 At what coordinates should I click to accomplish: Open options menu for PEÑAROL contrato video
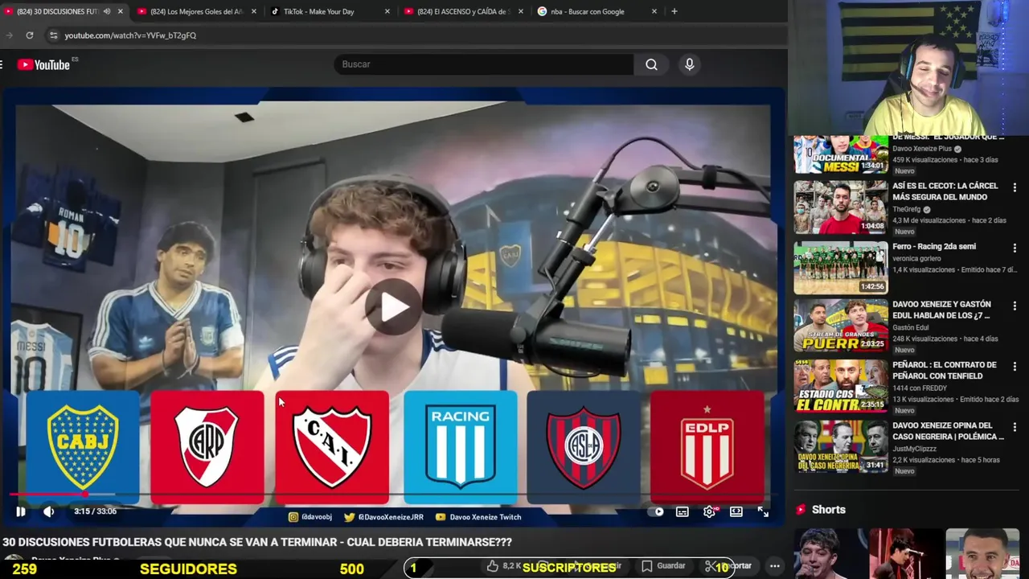click(1015, 367)
